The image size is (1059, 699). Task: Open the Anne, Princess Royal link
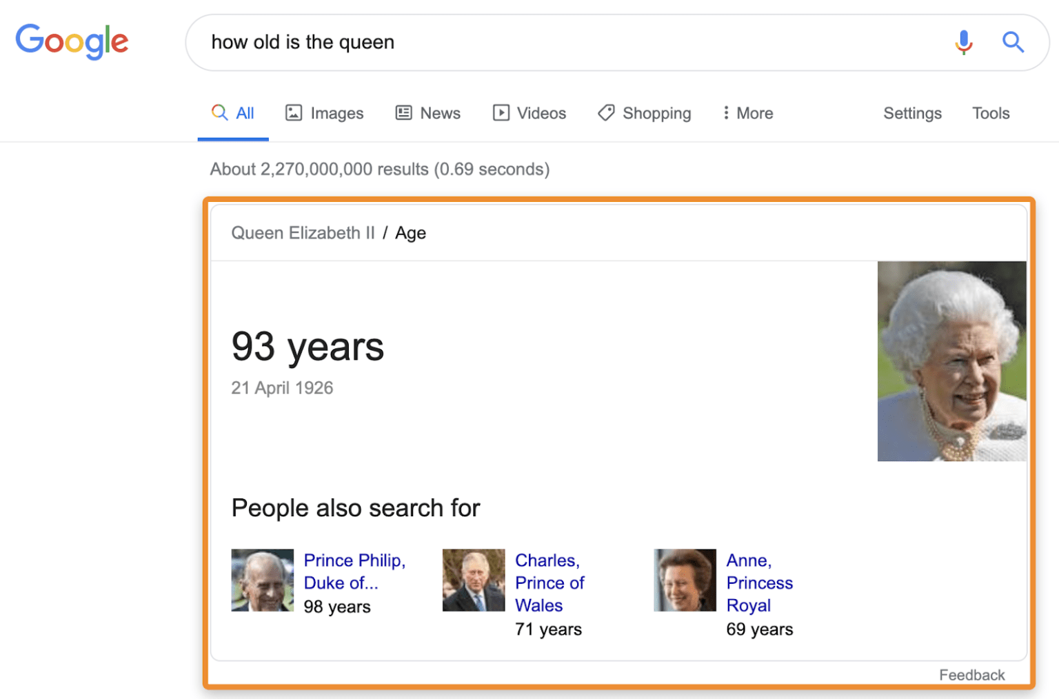[759, 582]
